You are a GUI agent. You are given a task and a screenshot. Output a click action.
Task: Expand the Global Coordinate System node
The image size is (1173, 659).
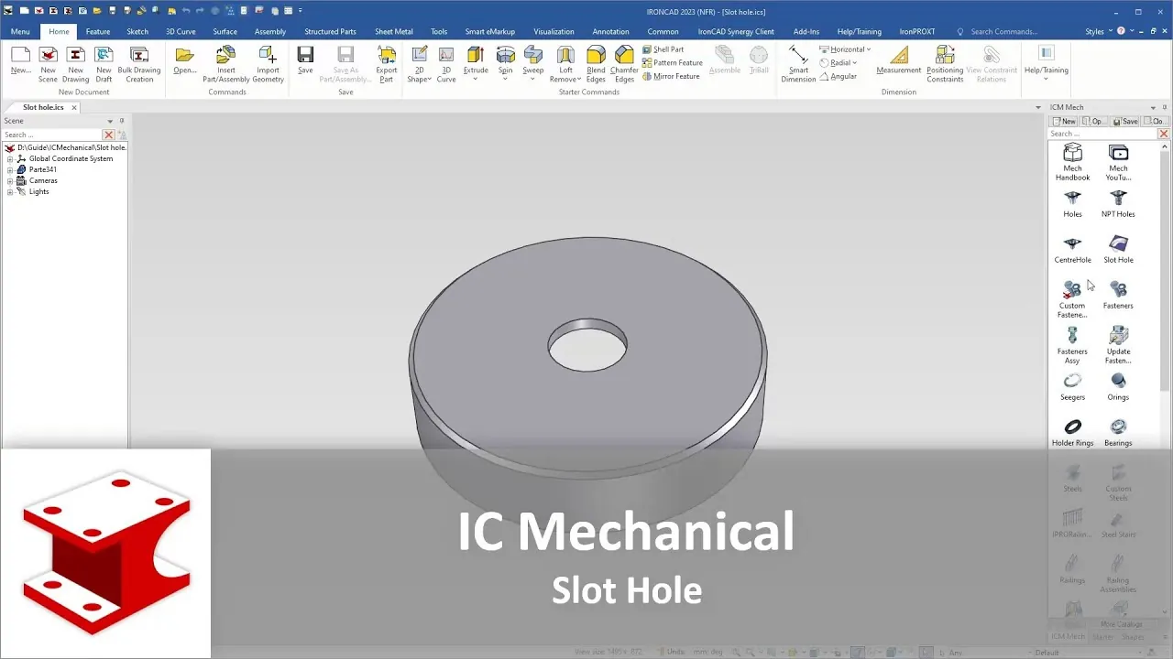point(10,158)
